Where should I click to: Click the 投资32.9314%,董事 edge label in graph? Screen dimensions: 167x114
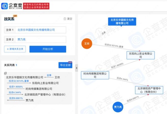coord(114,45)
